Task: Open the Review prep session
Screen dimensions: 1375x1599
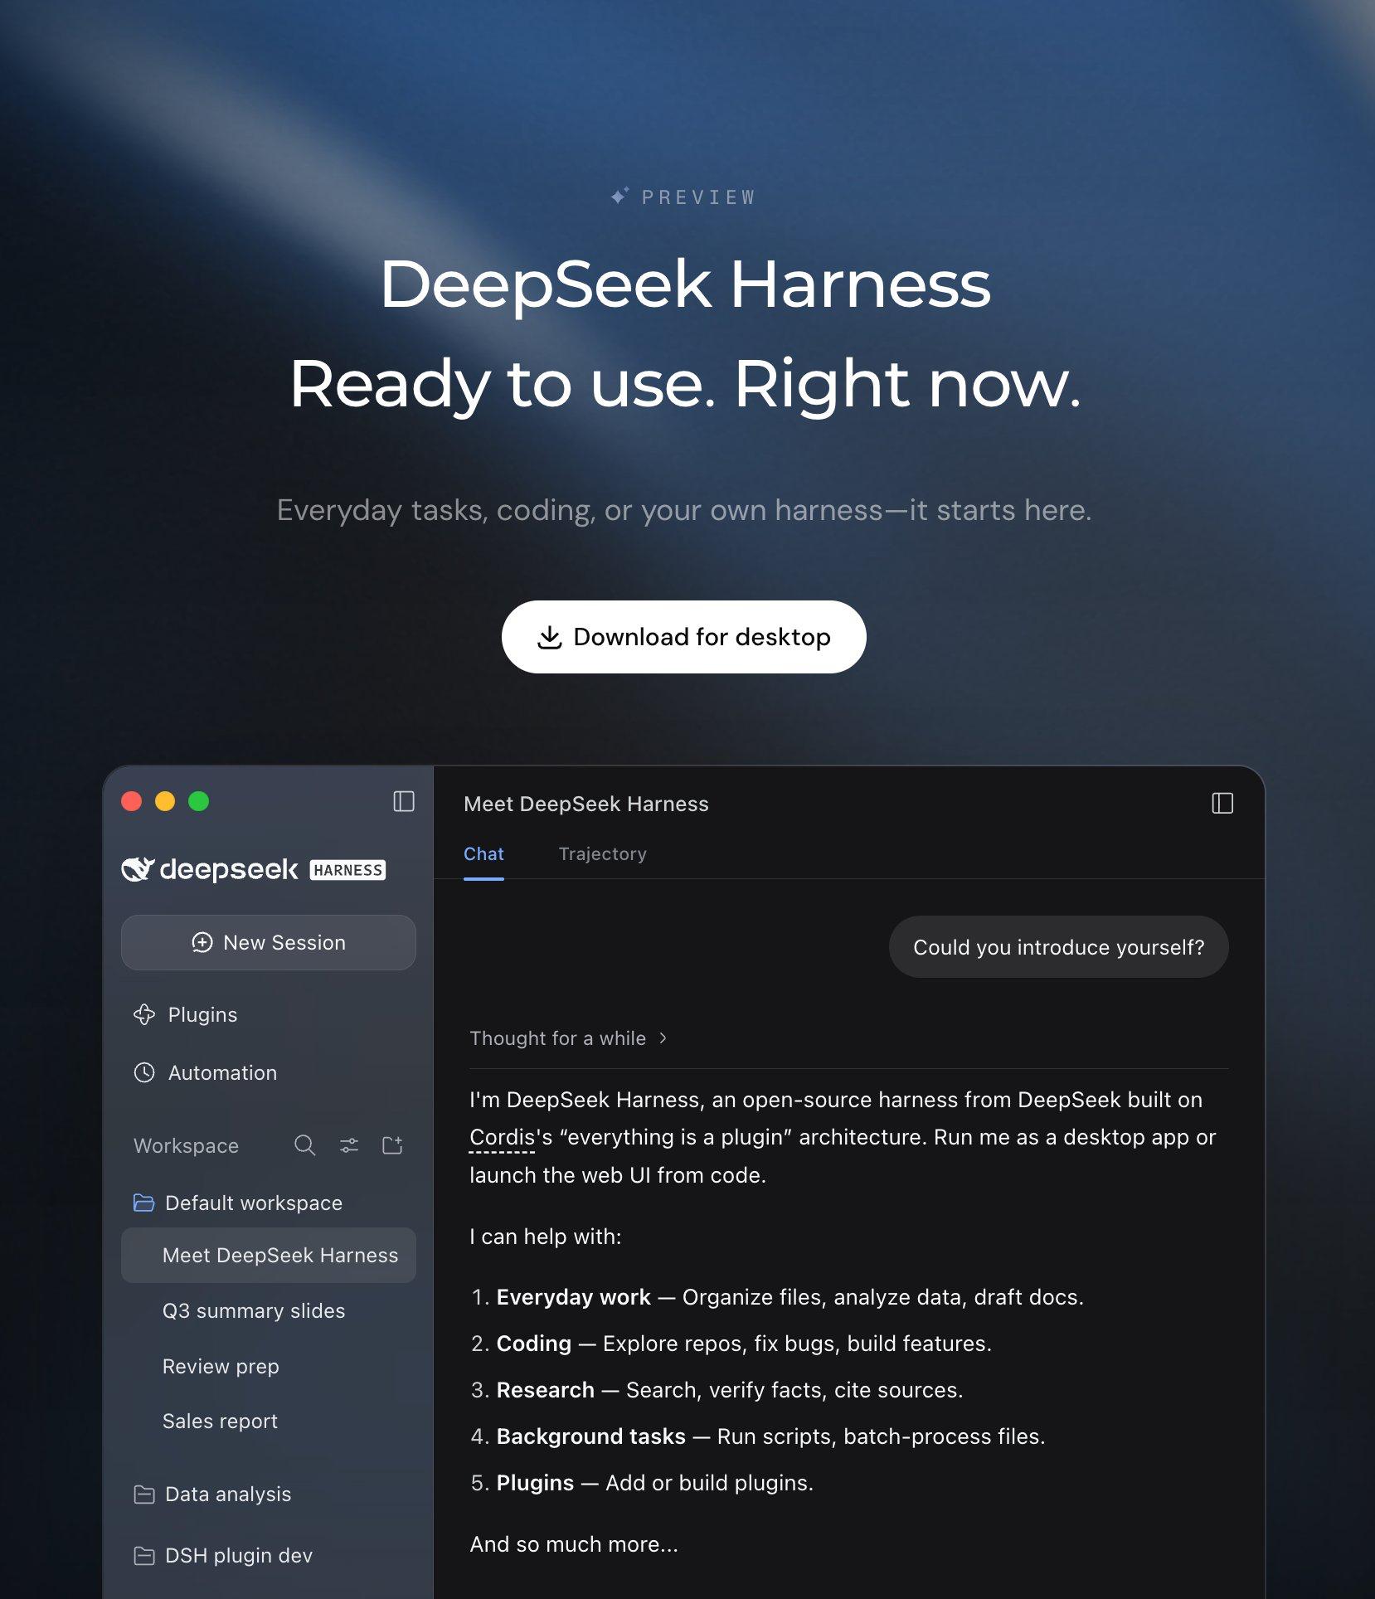Action: [221, 1366]
